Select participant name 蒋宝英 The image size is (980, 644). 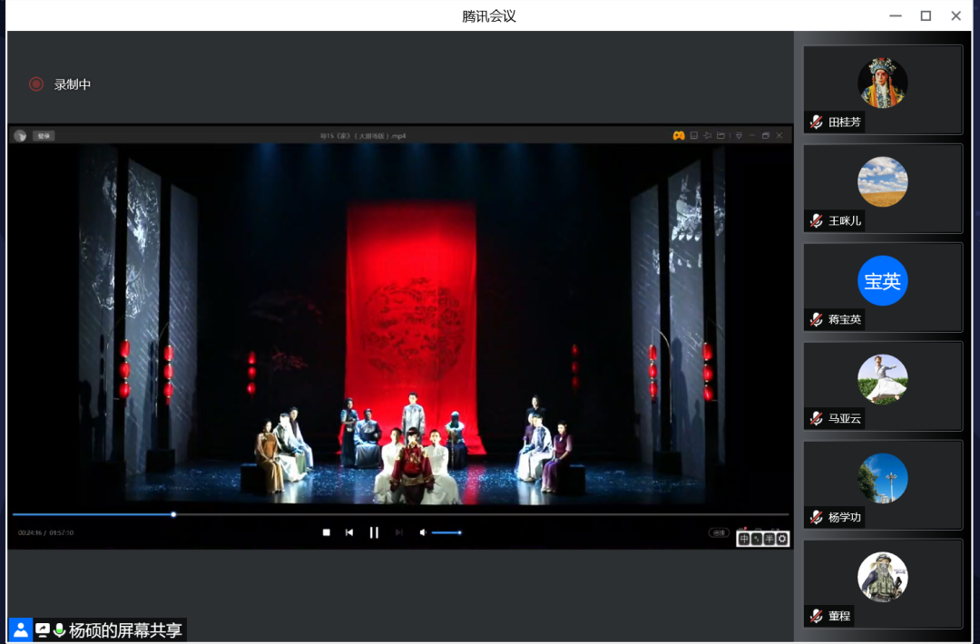point(845,319)
